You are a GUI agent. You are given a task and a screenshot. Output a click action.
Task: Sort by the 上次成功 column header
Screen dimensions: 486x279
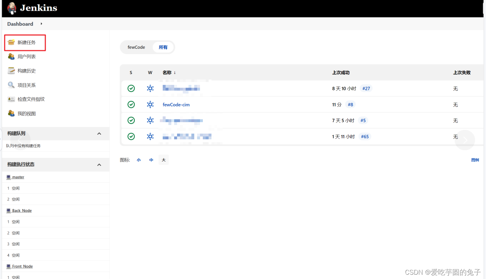coord(341,73)
